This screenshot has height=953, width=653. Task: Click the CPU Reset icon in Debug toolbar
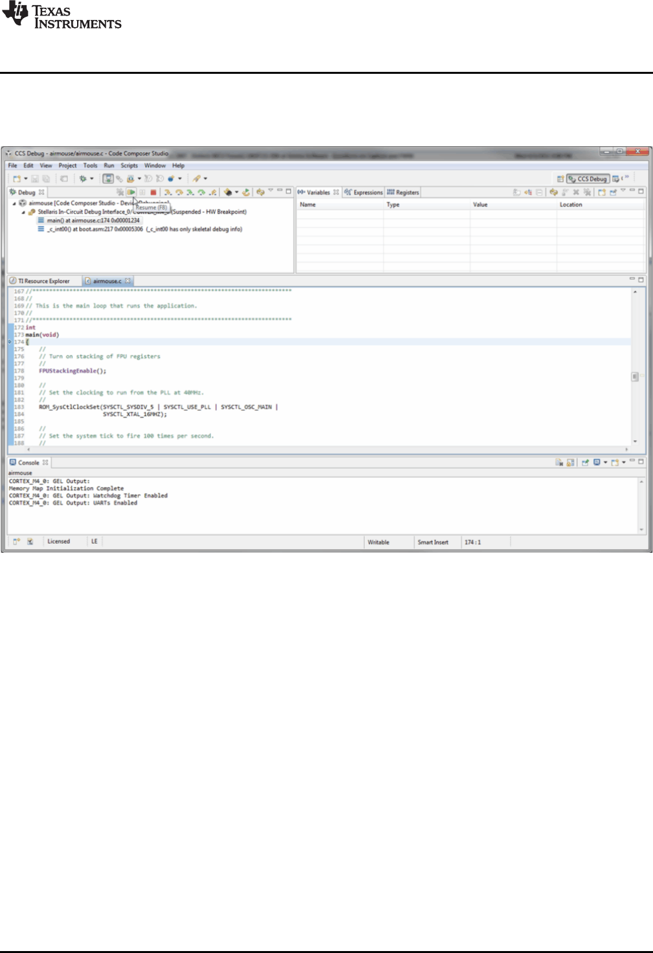pos(227,192)
